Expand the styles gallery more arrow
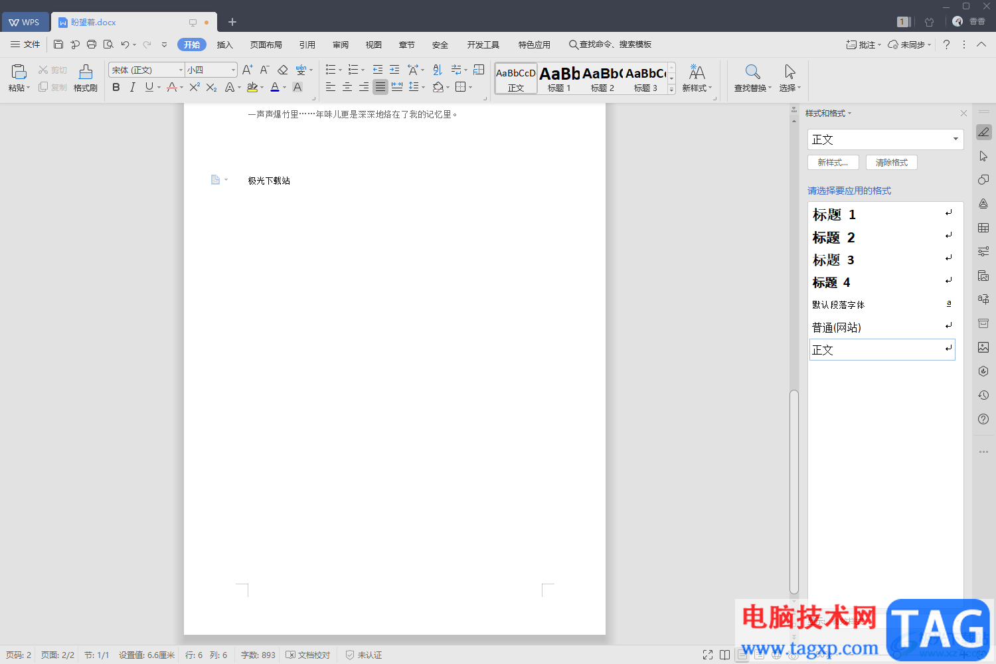Screen dimensions: 996x664 [x=671, y=89]
